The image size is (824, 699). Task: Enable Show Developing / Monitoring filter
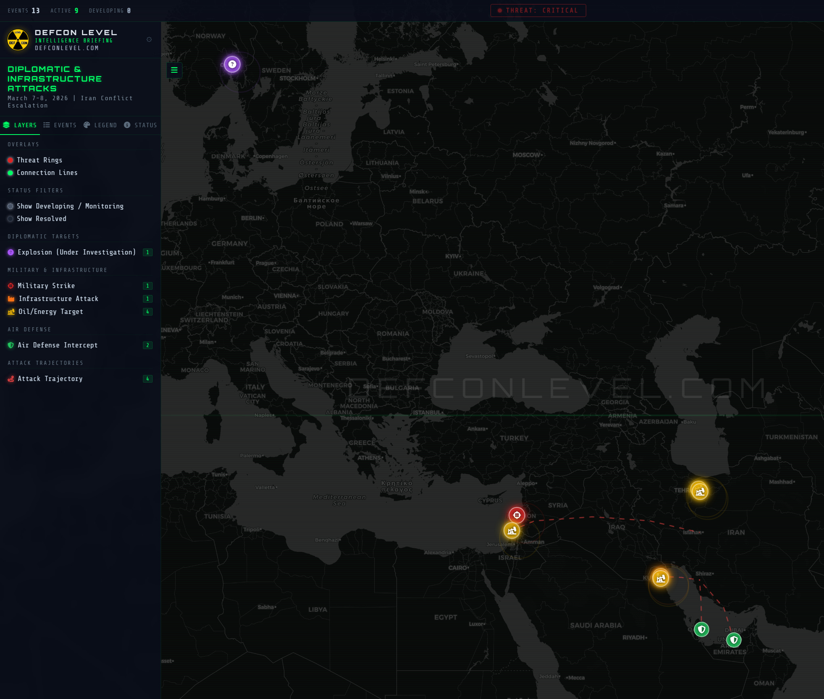(70, 206)
